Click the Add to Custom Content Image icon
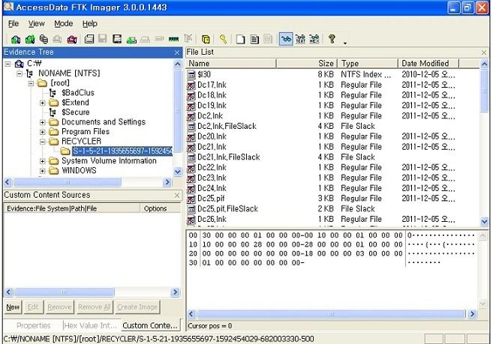Screen dimensions: 493x344 pos(131,40)
